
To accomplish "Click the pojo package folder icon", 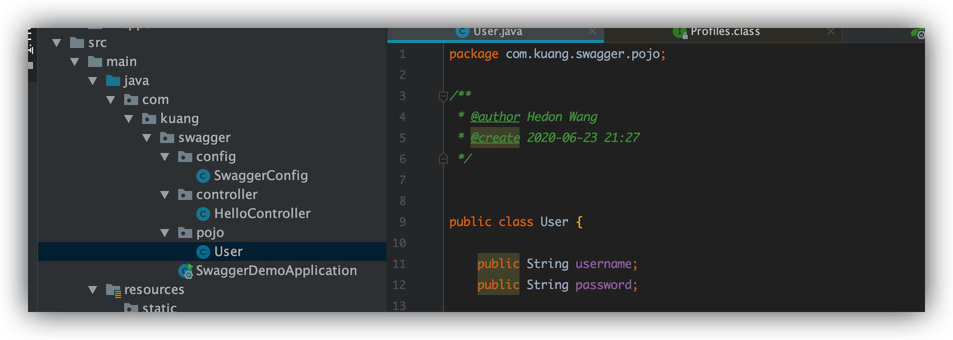I will (x=185, y=232).
